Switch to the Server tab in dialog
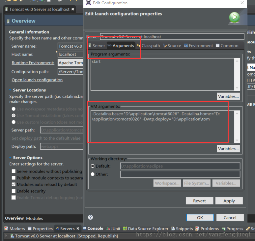Viewport: 255px width, 241px height. click(97, 46)
